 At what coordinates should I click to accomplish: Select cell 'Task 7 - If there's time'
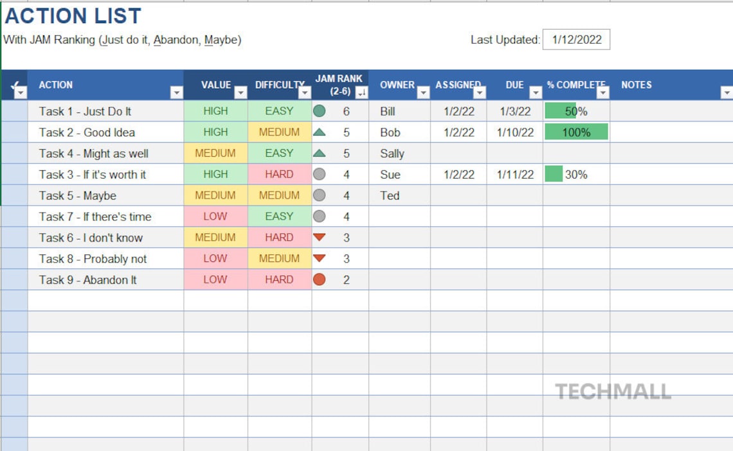tap(105, 216)
